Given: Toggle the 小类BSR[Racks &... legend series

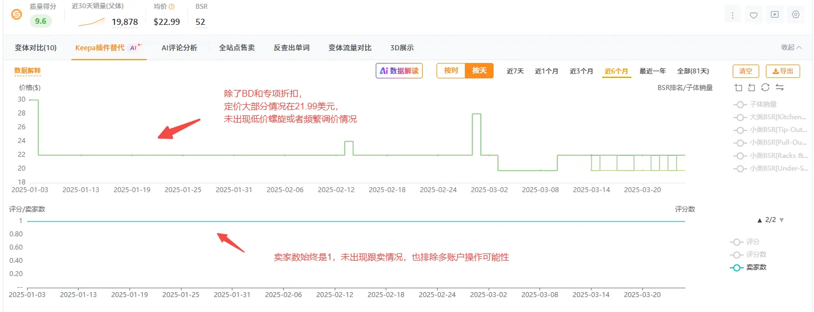Looking at the screenshot, I should point(770,156).
